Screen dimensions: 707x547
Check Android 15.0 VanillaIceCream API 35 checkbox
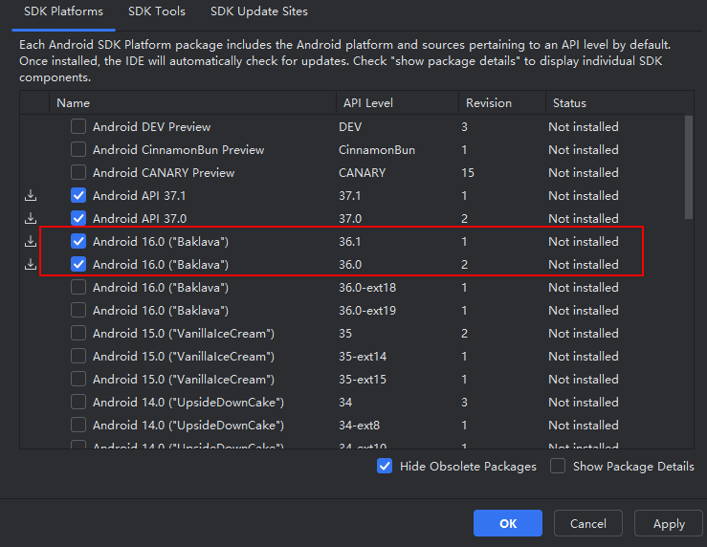tap(78, 334)
